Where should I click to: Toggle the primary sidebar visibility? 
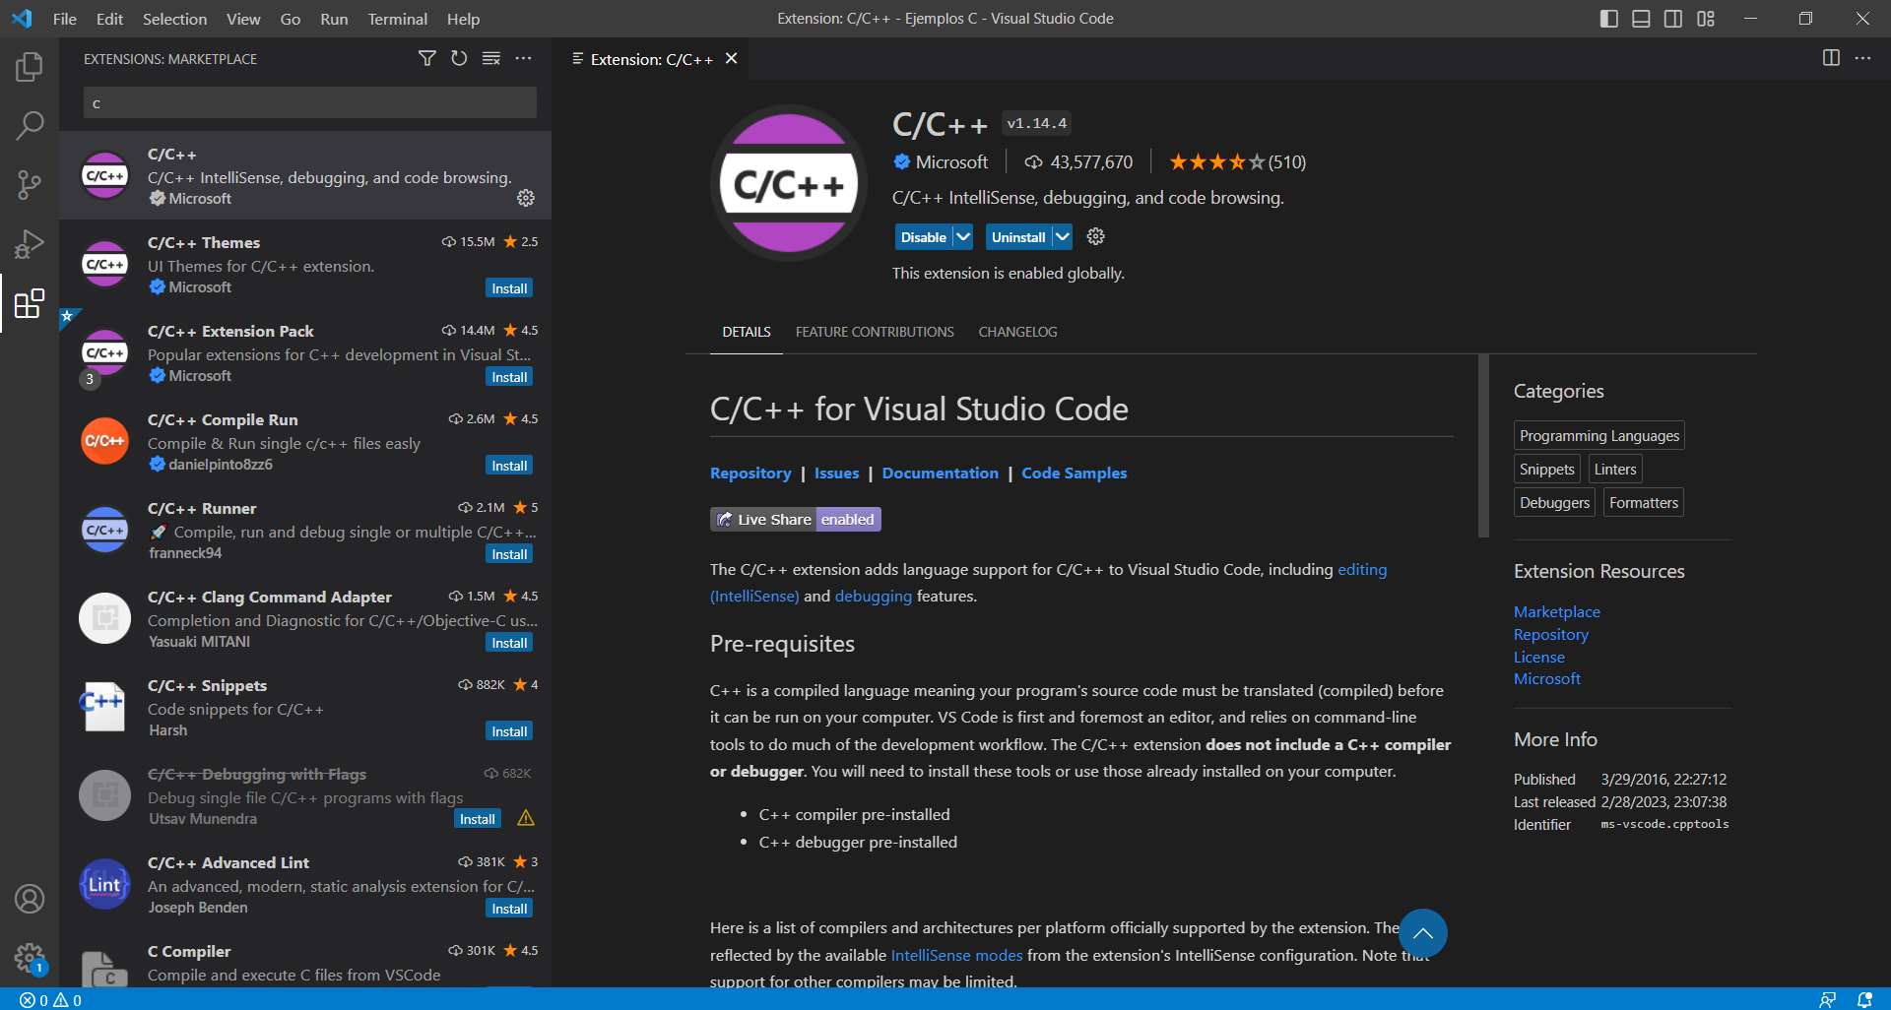pos(1609,18)
